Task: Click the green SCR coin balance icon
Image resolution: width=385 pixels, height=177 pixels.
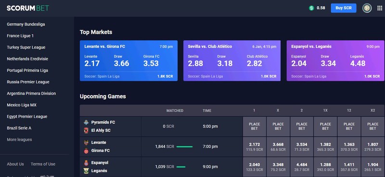Action: 311,8
